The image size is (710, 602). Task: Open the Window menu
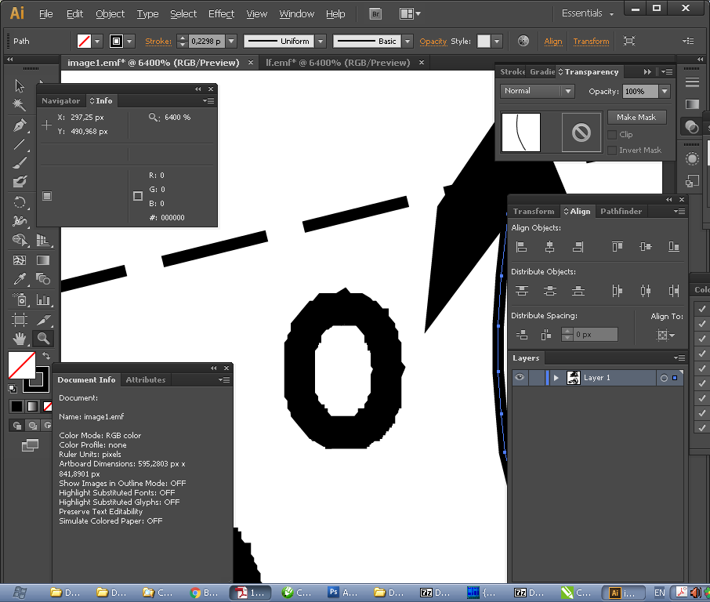296,14
